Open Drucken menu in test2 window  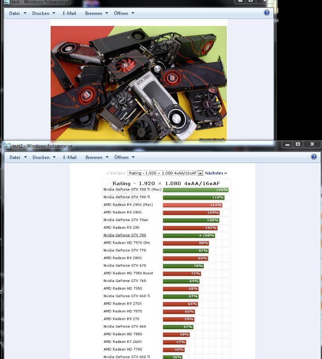tap(41, 157)
